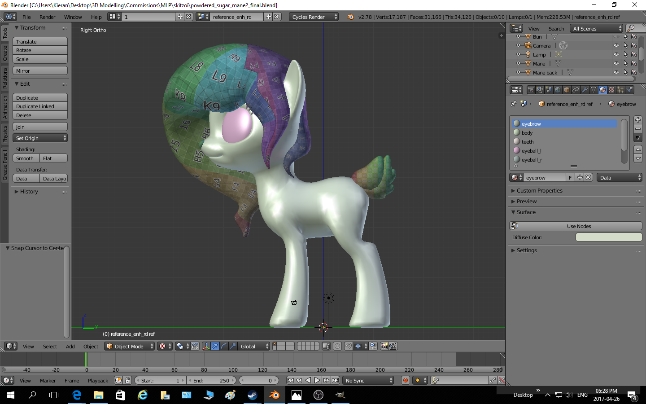Expand the Custom Properties panel

pos(539,190)
